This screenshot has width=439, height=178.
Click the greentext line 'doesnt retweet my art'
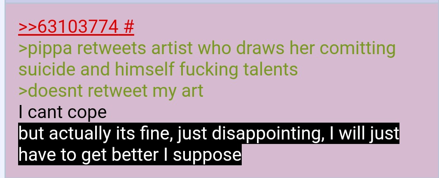pos(111,91)
